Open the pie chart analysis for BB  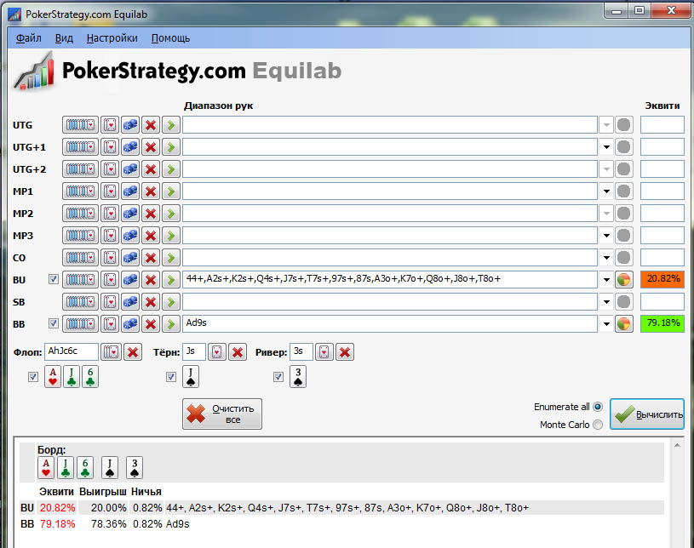623,324
